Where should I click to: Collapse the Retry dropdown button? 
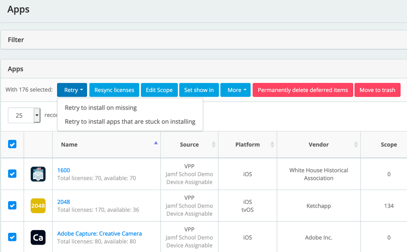72,90
